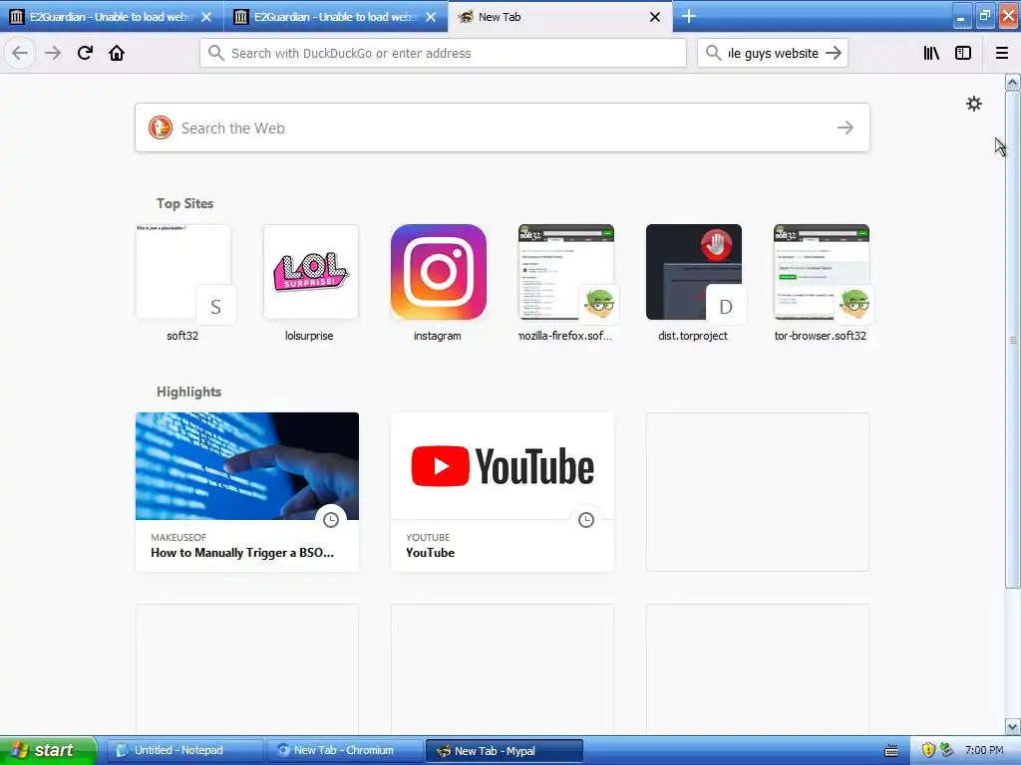Click the second E2Guardian tab favicon
Viewport: 1021px width, 765px height.
[x=240, y=17]
